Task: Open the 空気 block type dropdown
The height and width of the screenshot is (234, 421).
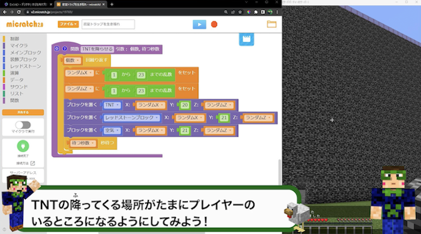Action: tap(112, 130)
